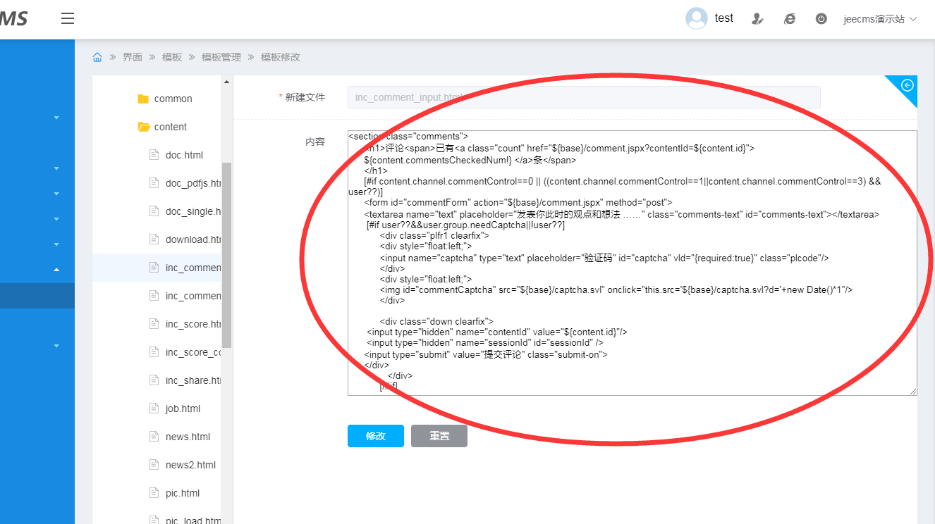Navigate to 模板管理 breadcrumb
Viewport: 935px width, 524px height.
pyautogui.click(x=221, y=57)
